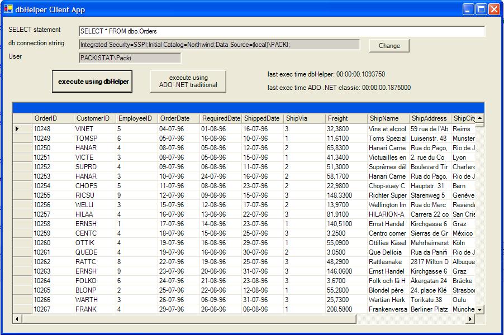Screen dimensions: 504x335
Task: Select the cell with customer TOMSP
Action: pos(94,138)
